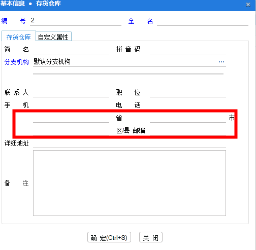This screenshot has height=250, width=256.
Task: Switch to the 自定义属性 tab
Action: [x=53, y=37]
